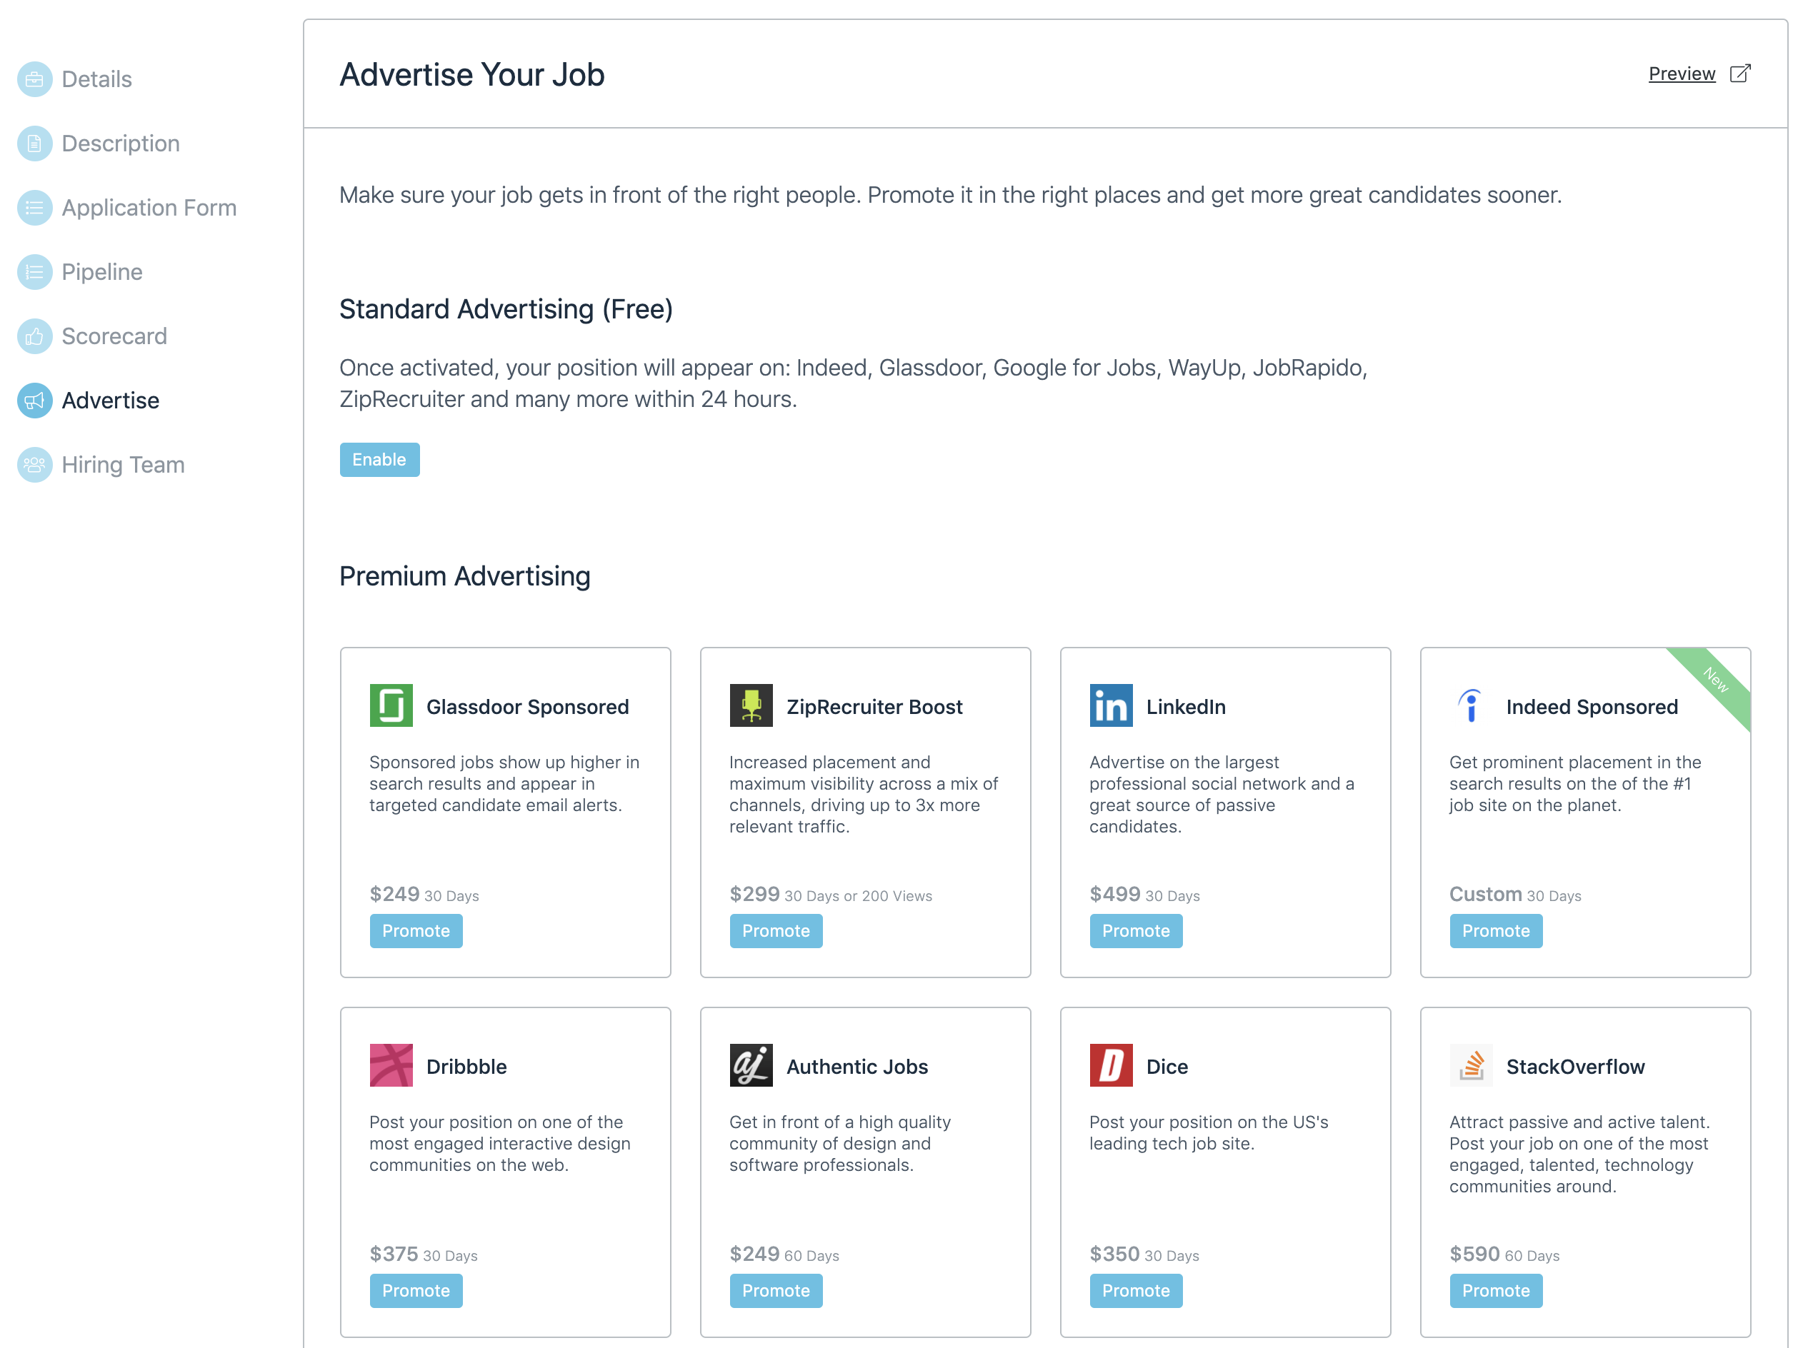Viewport: 1803px width, 1348px height.
Task: Click the Authentic Jobs logo thumbnail
Action: (751, 1065)
